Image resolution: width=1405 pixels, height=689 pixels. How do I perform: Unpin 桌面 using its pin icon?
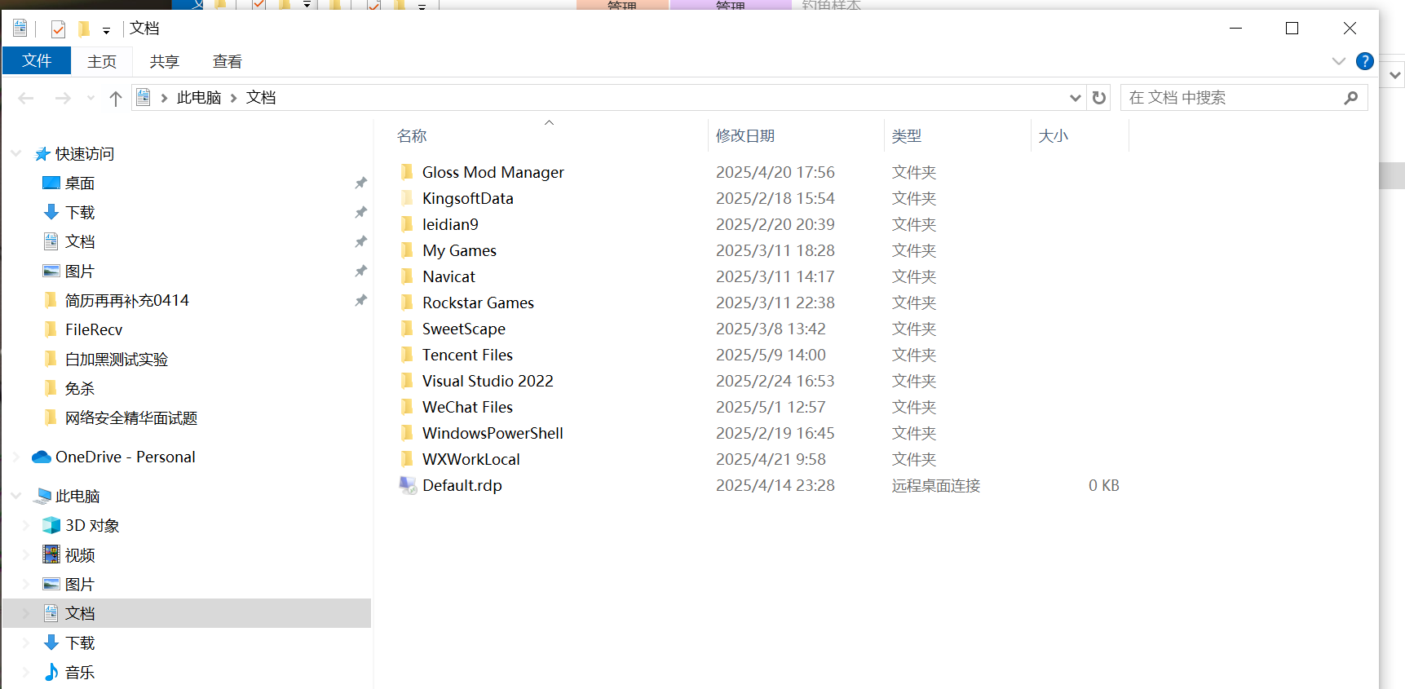[360, 183]
